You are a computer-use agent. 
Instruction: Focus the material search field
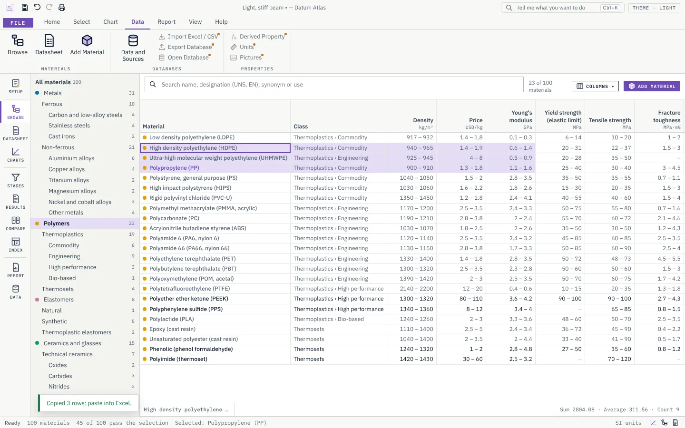coord(334,85)
